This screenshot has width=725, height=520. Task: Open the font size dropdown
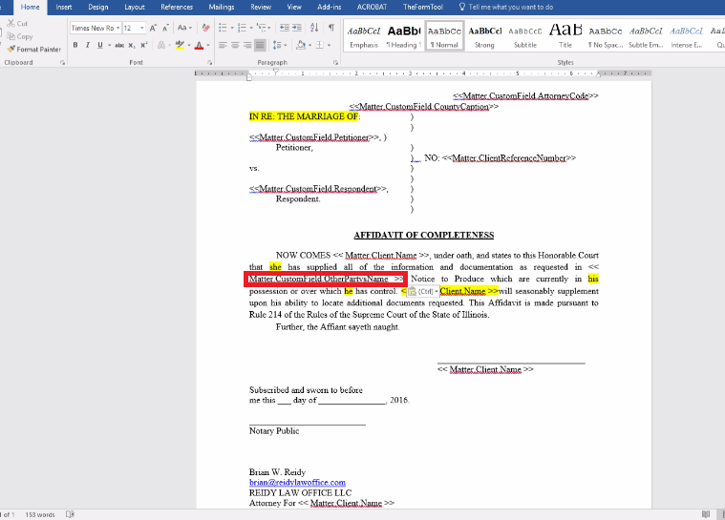(x=142, y=29)
